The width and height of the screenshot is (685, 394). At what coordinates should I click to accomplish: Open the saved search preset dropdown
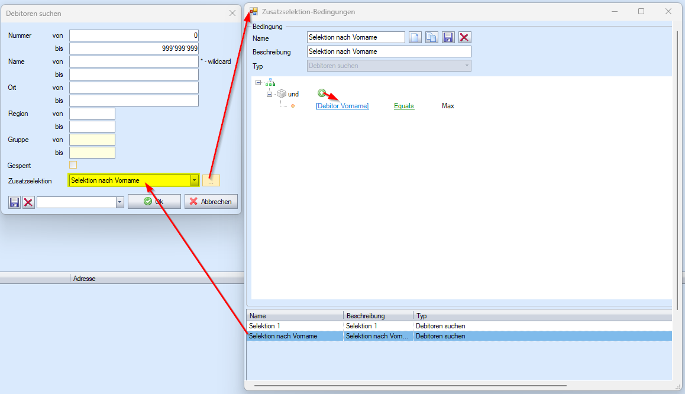[119, 202]
